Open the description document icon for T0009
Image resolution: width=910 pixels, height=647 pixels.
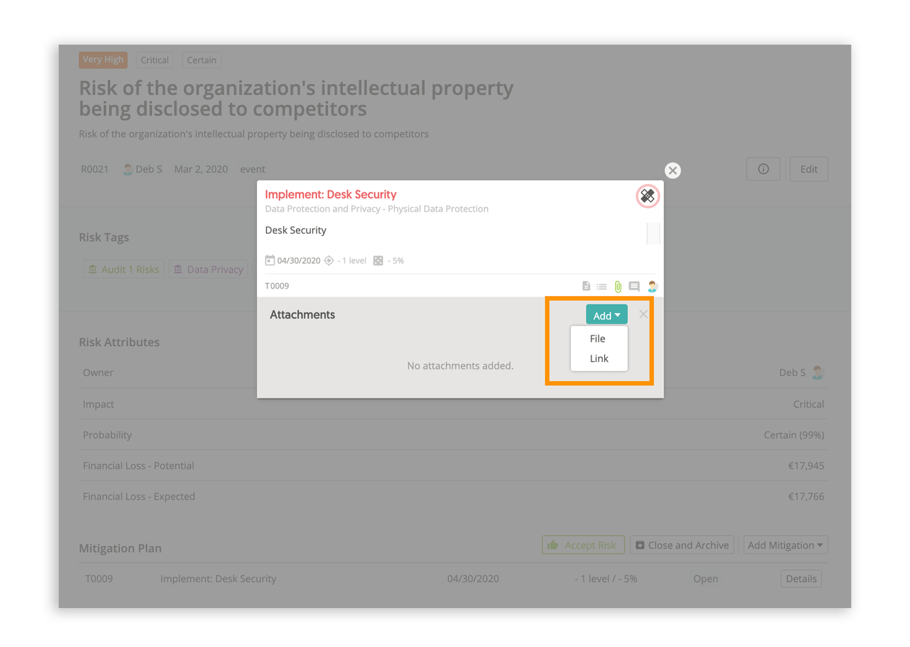tap(586, 286)
